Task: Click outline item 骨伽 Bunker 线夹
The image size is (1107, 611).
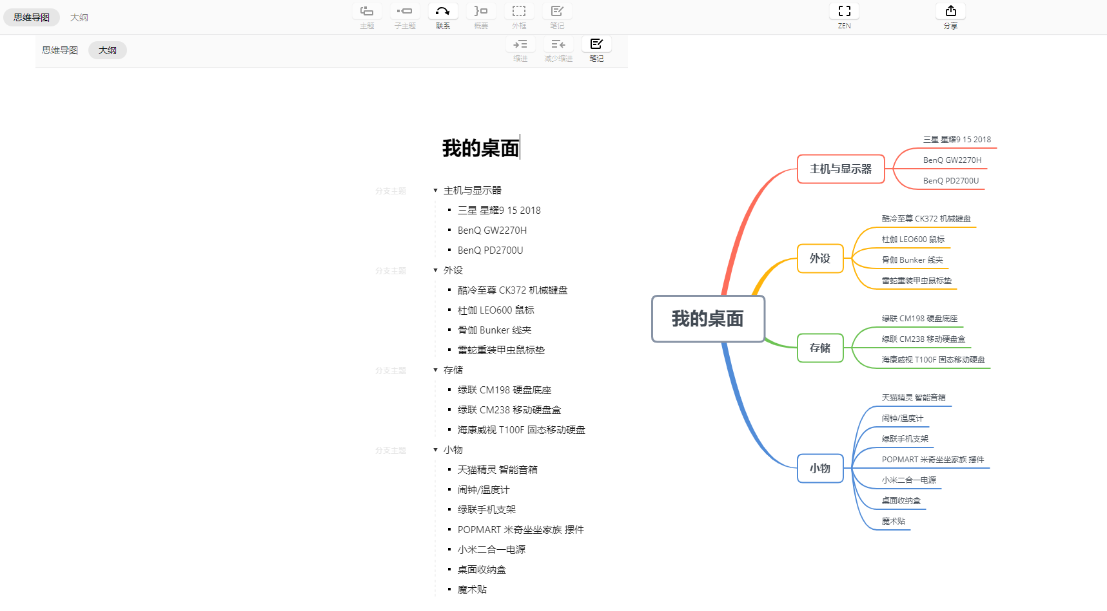Action: [495, 330]
